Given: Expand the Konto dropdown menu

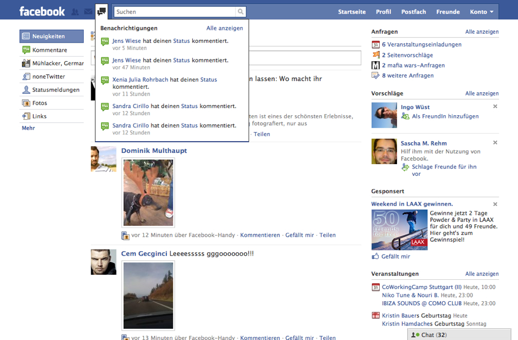Looking at the screenshot, I should pos(482,12).
